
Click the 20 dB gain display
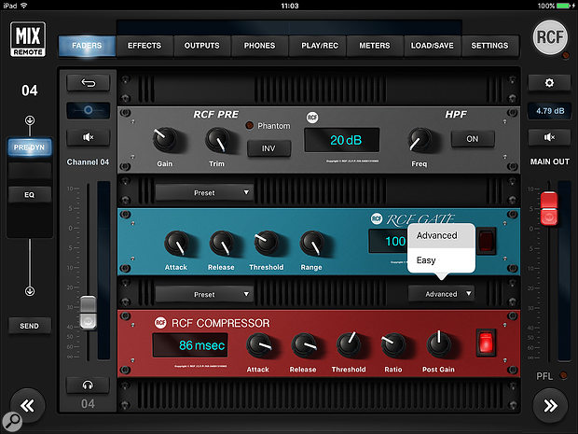(342, 140)
